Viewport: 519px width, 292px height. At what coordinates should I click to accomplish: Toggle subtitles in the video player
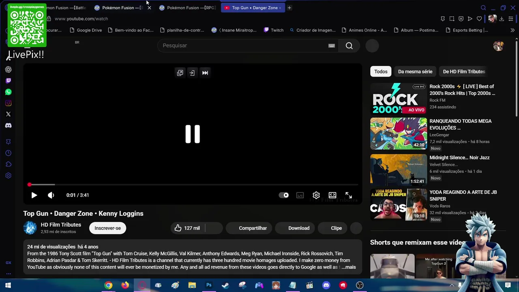point(300,195)
